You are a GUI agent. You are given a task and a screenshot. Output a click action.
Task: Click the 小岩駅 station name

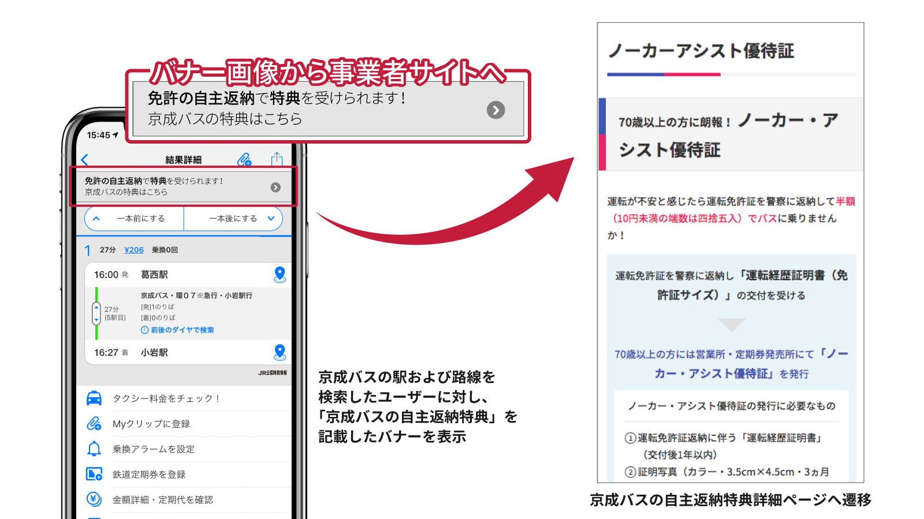point(154,352)
